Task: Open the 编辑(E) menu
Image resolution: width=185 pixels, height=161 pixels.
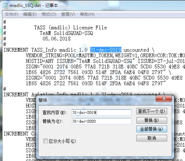Action: tap(30, 14)
